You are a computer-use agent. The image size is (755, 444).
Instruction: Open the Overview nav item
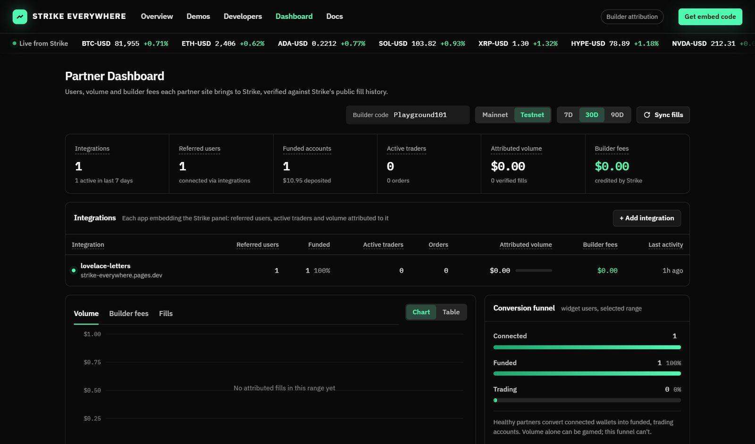157,17
